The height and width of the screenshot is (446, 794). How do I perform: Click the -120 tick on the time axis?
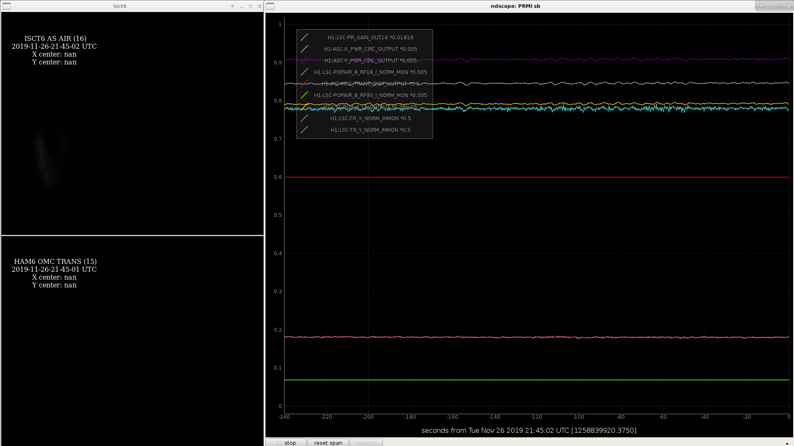(536, 417)
